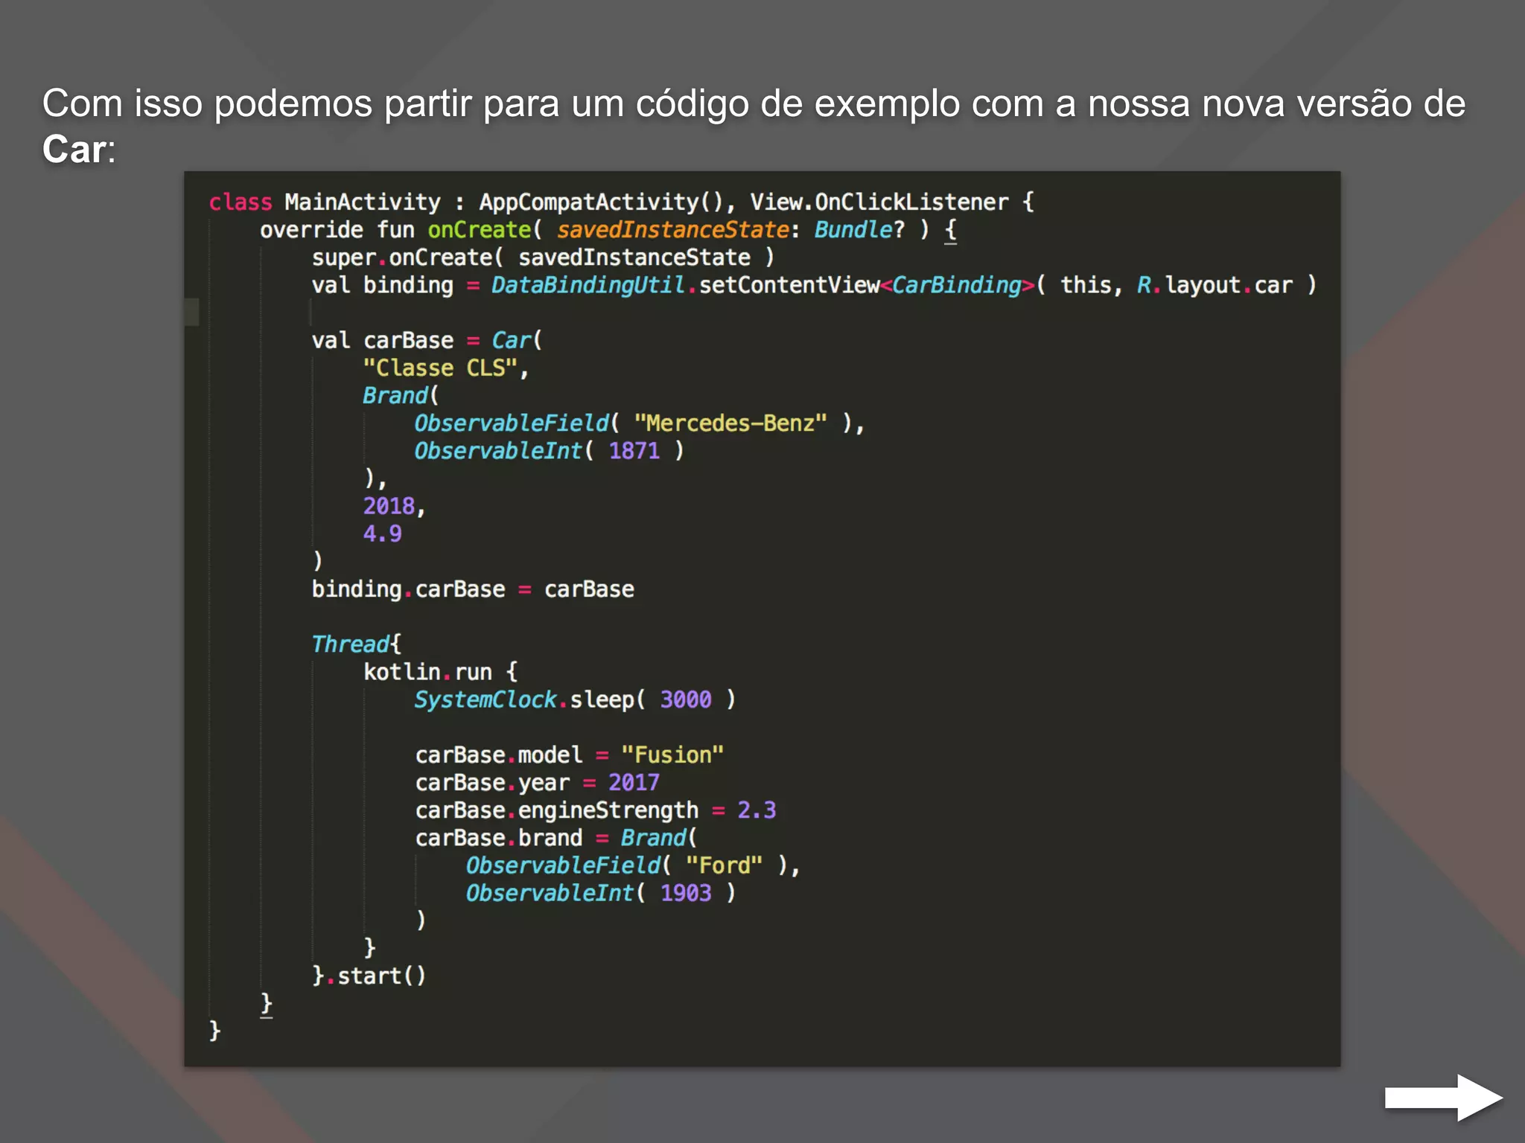Click "ObservableInt( 1903 )" line
Viewport: 1525px width, 1143px height.
[601, 893]
